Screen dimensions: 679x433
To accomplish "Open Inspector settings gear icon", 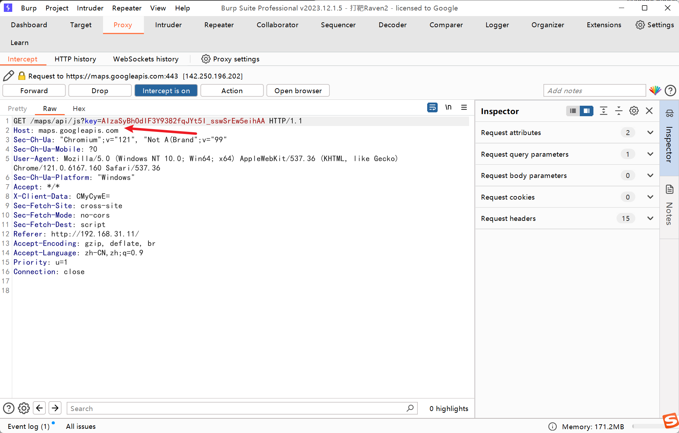I will 634,111.
